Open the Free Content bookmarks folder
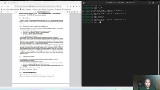160x90 pixels. (66, 9)
